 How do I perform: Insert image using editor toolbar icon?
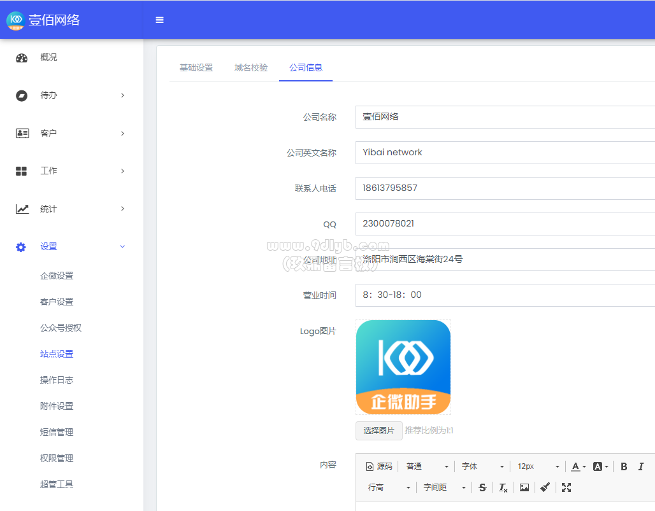pyautogui.click(x=524, y=487)
